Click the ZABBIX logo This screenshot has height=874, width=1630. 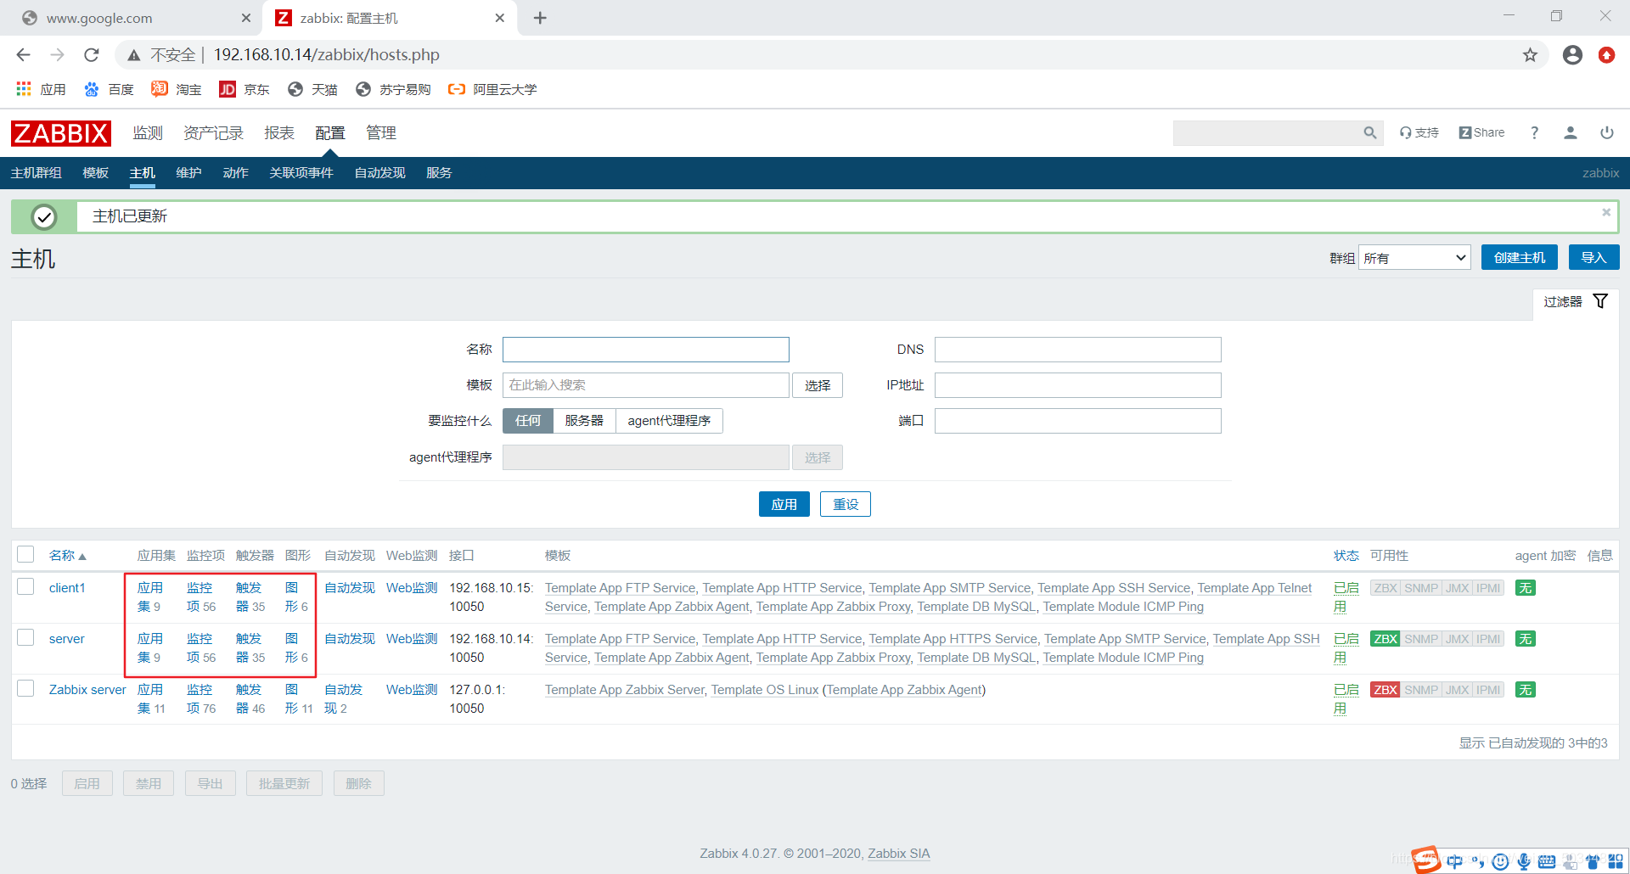[61, 133]
